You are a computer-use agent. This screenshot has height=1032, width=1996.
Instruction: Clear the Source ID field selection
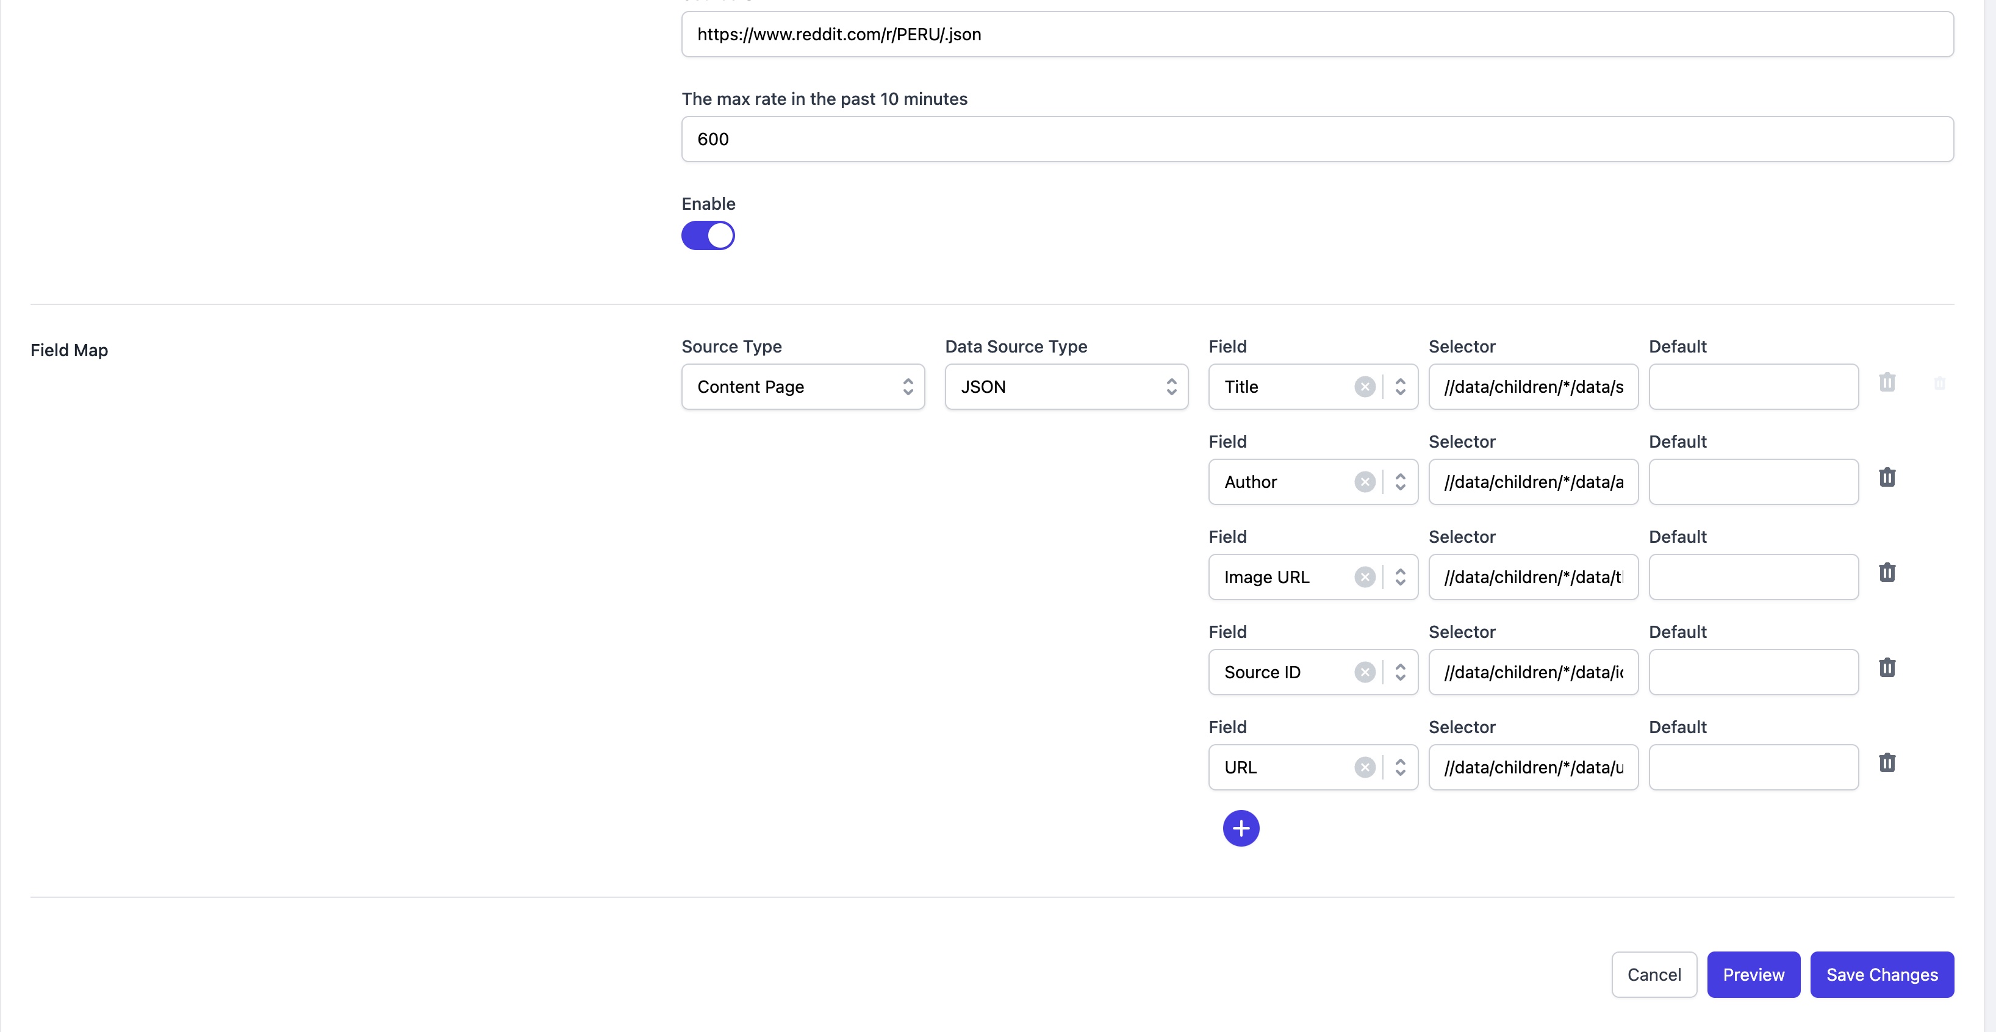coord(1365,673)
